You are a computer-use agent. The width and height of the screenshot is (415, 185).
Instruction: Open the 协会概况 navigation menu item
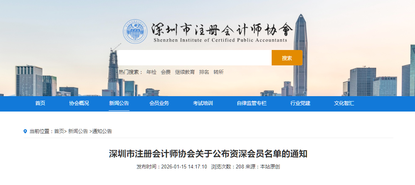[79, 103]
